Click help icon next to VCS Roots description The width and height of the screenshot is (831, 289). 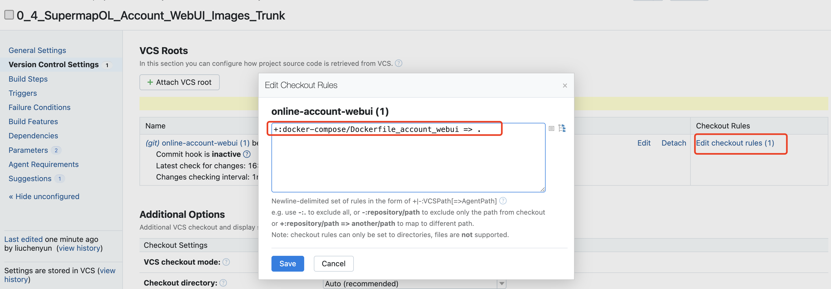tap(399, 63)
